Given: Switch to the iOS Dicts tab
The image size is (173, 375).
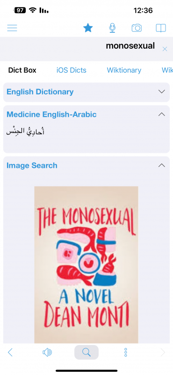Looking at the screenshot, I should click(72, 70).
